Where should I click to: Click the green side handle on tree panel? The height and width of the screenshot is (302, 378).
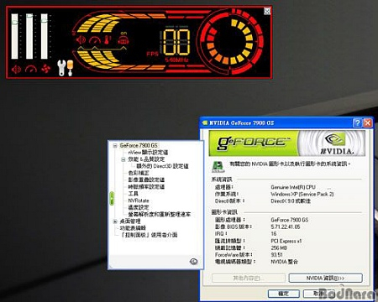[x=112, y=198]
